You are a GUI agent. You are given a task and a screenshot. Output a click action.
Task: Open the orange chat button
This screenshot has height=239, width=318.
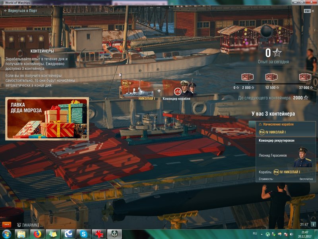pos(6,225)
